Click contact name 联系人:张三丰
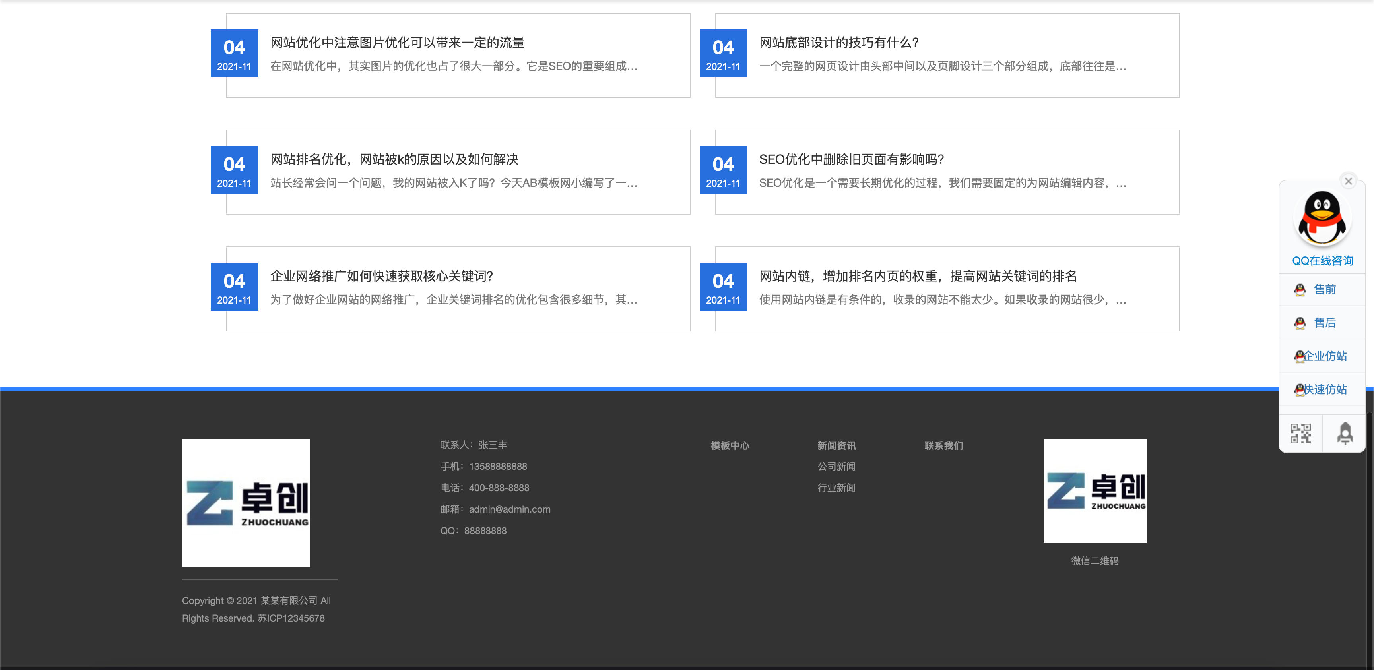Screen dimensions: 1374x670 [474, 445]
